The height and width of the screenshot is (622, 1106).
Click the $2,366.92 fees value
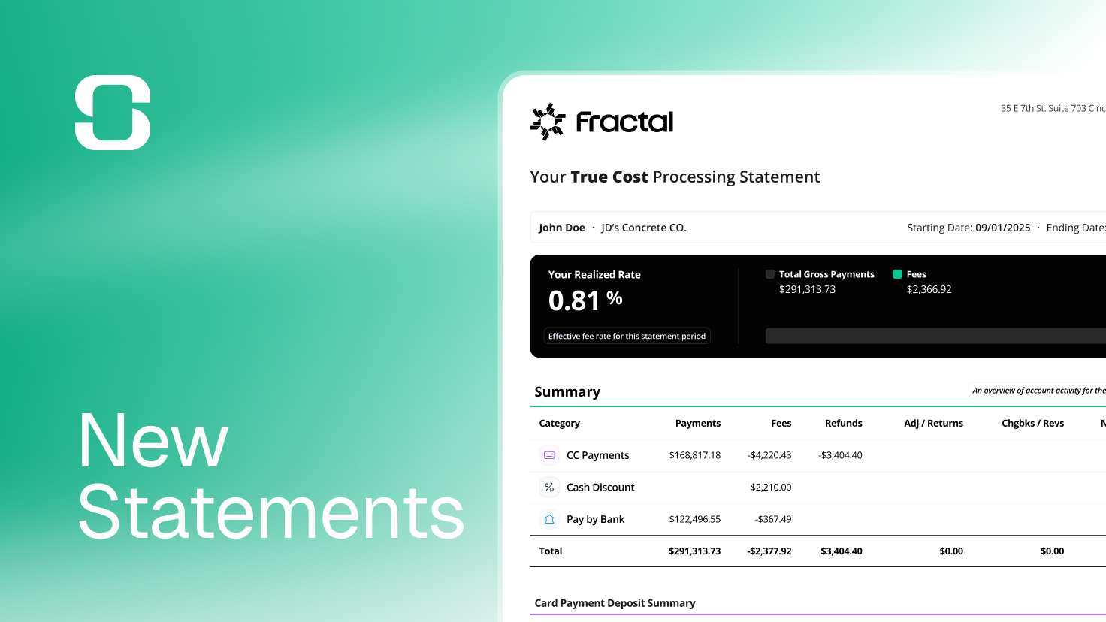click(929, 289)
